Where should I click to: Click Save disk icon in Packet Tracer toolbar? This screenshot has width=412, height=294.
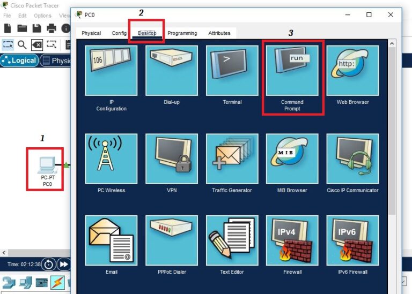click(37, 28)
